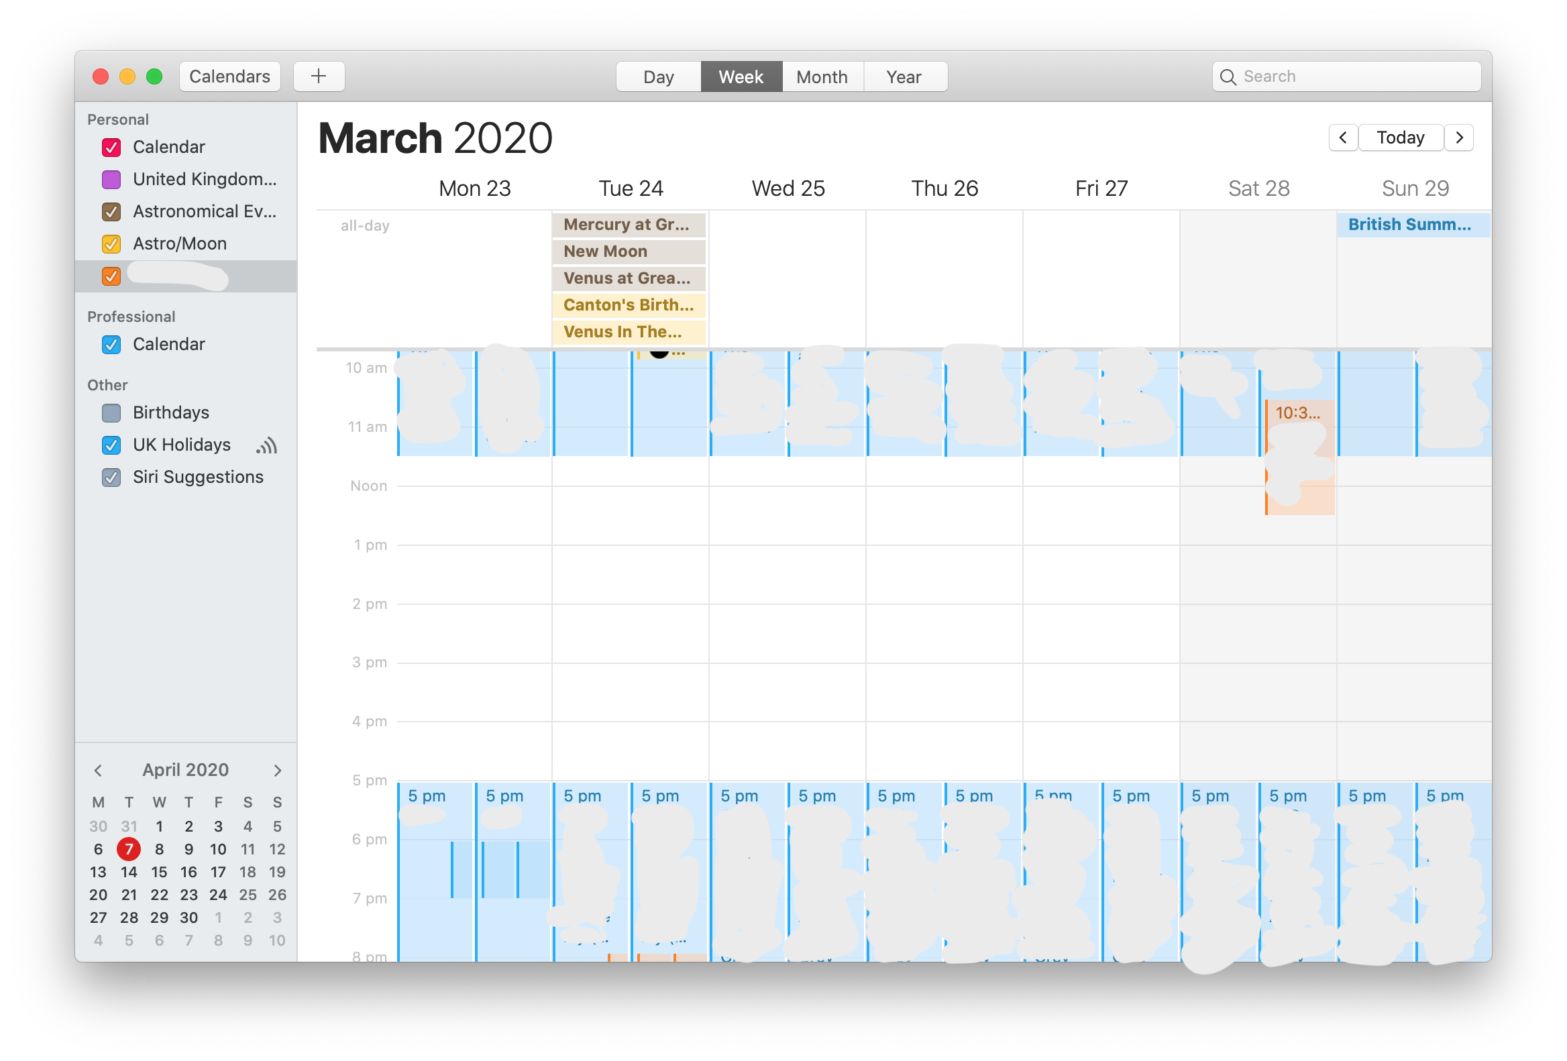Toggle the orange redacted calendar checkbox
The image size is (1567, 1061).
click(111, 276)
